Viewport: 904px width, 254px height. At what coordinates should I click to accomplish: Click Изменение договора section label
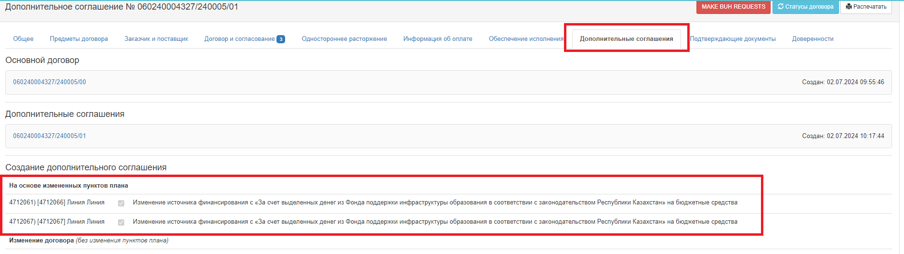(89, 241)
